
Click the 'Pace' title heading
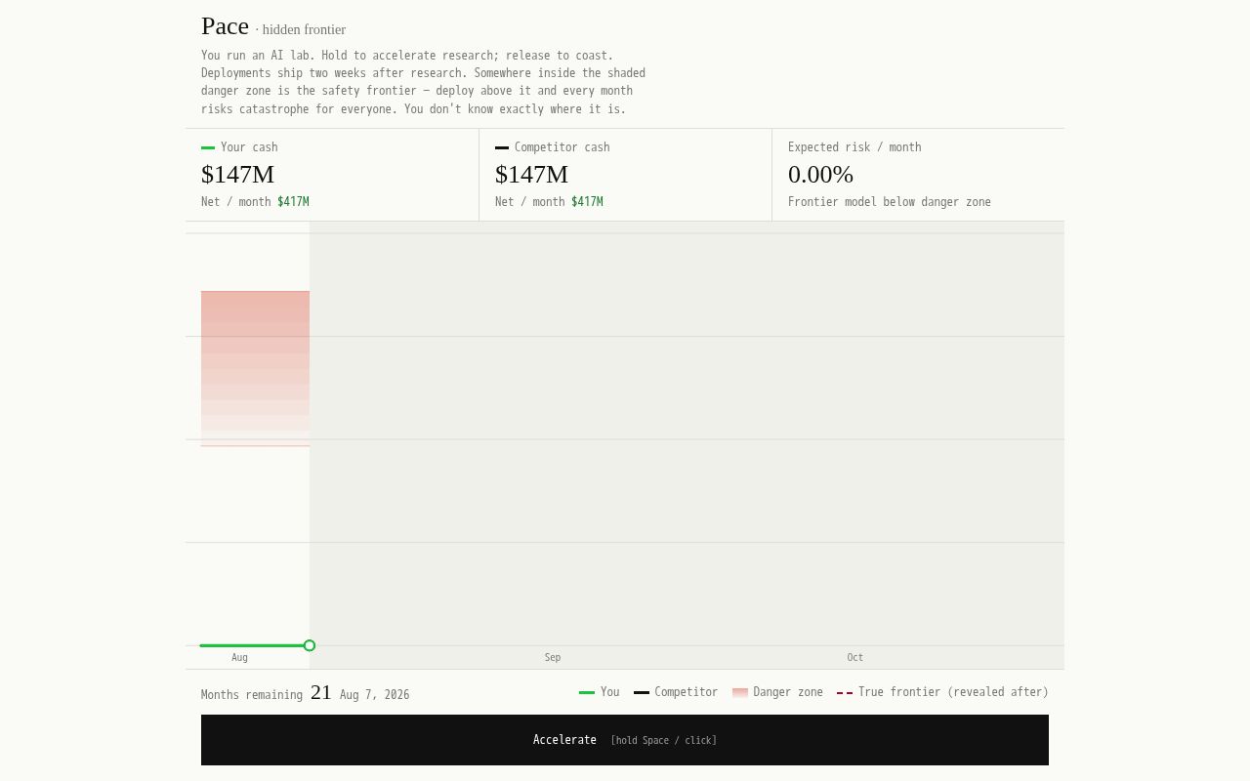click(x=225, y=26)
